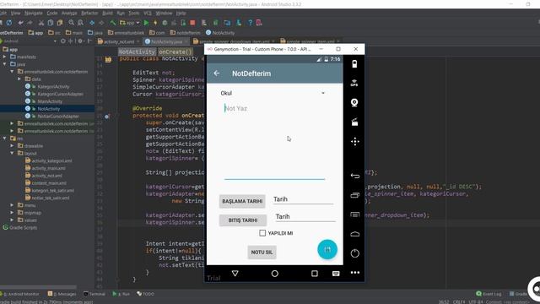
Task: Expand the manifests folder
Action: pos(4,57)
